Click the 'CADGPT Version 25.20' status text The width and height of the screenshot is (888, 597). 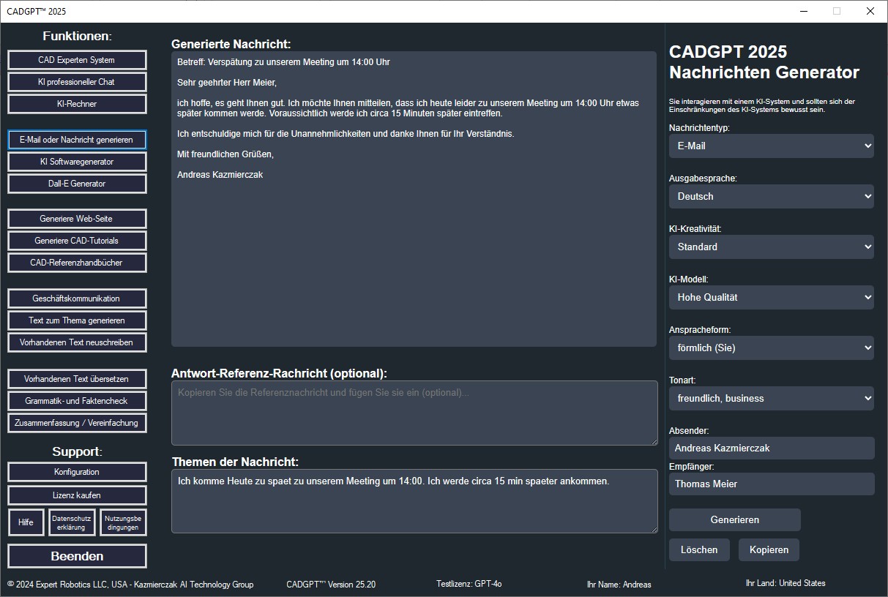pyautogui.click(x=331, y=585)
